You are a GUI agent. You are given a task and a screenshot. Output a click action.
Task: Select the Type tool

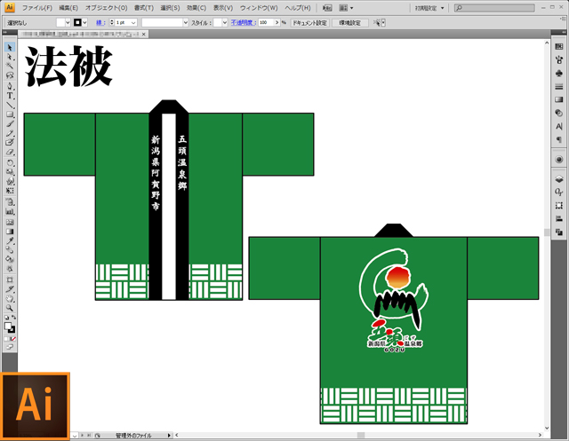pyautogui.click(x=10, y=96)
